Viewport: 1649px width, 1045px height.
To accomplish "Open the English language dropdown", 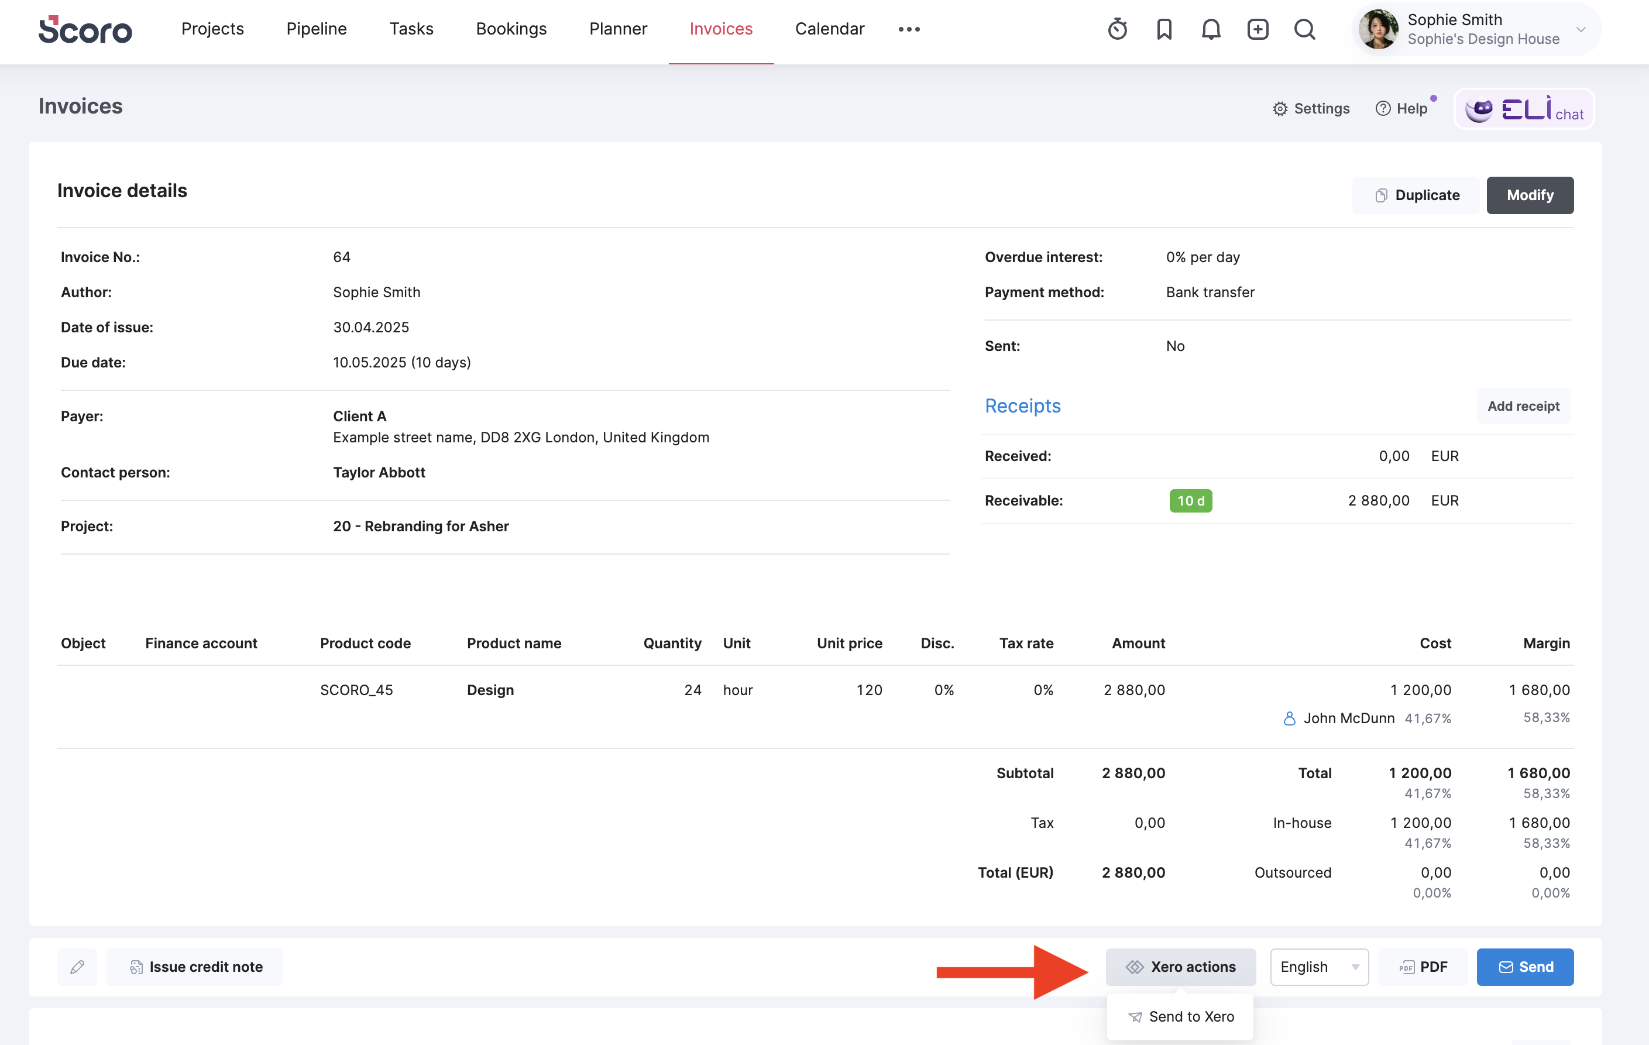I will [1319, 967].
